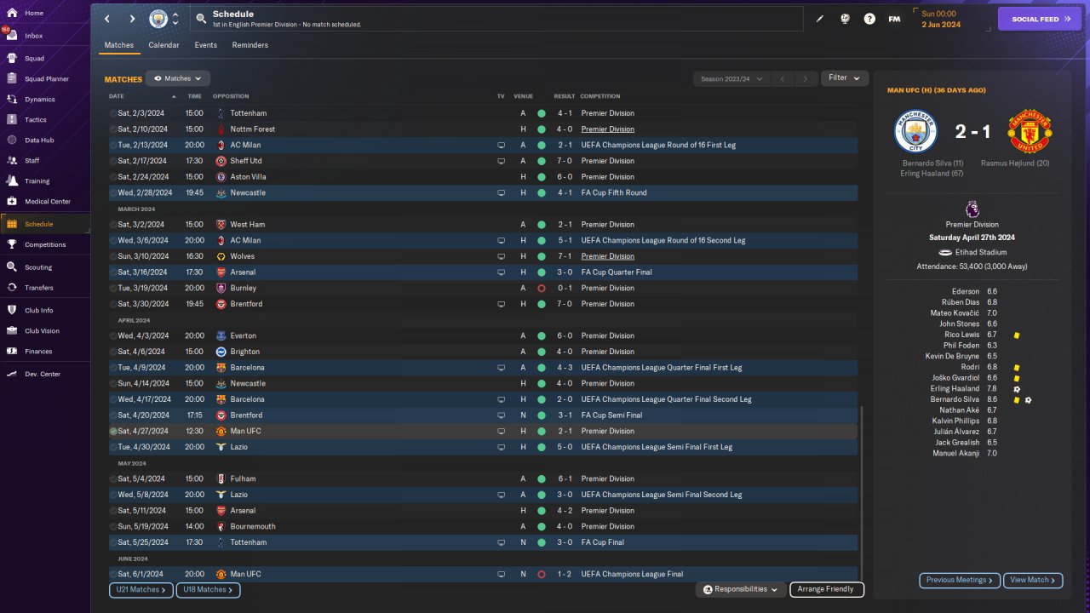1090x613 pixels.
Task: Open the help question mark icon
Action: (x=869, y=19)
